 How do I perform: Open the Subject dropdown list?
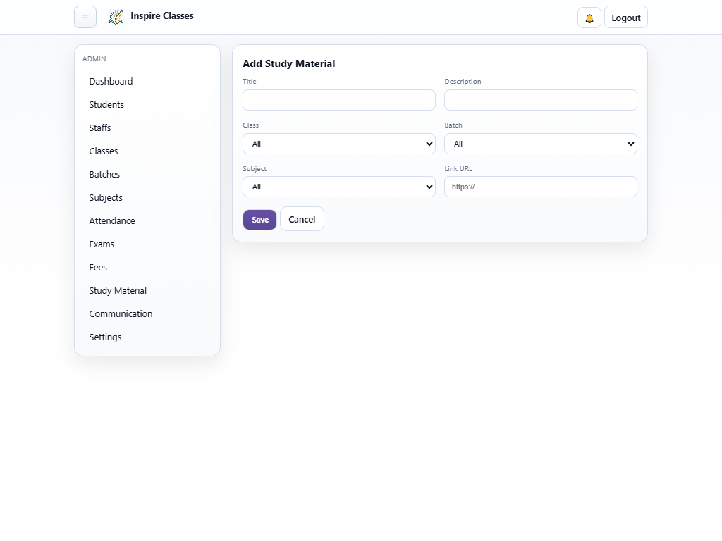(x=339, y=187)
